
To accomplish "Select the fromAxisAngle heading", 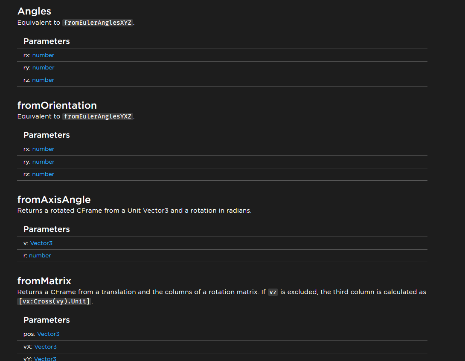I will click(x=54, y=199).
